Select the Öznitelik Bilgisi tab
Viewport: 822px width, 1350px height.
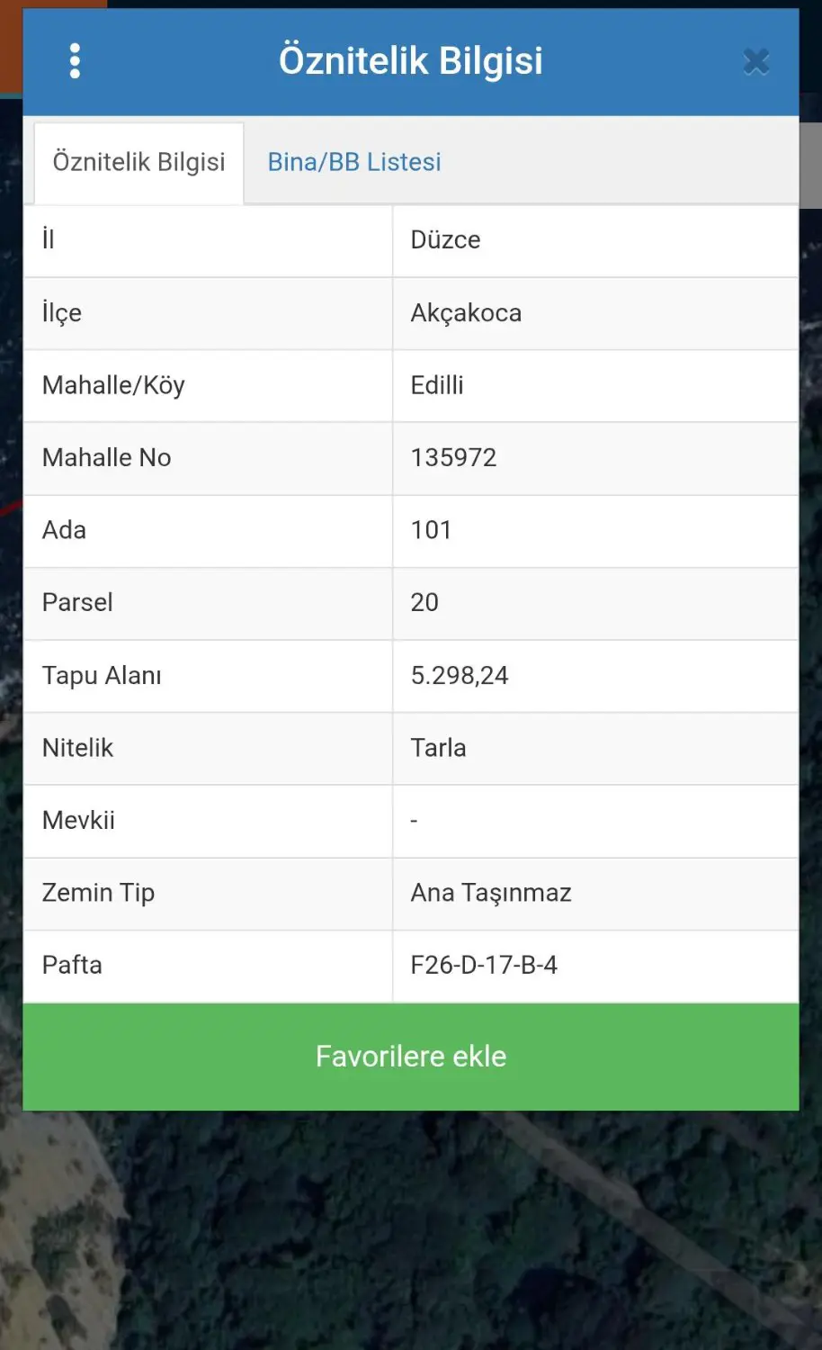(x=138, y=163)
